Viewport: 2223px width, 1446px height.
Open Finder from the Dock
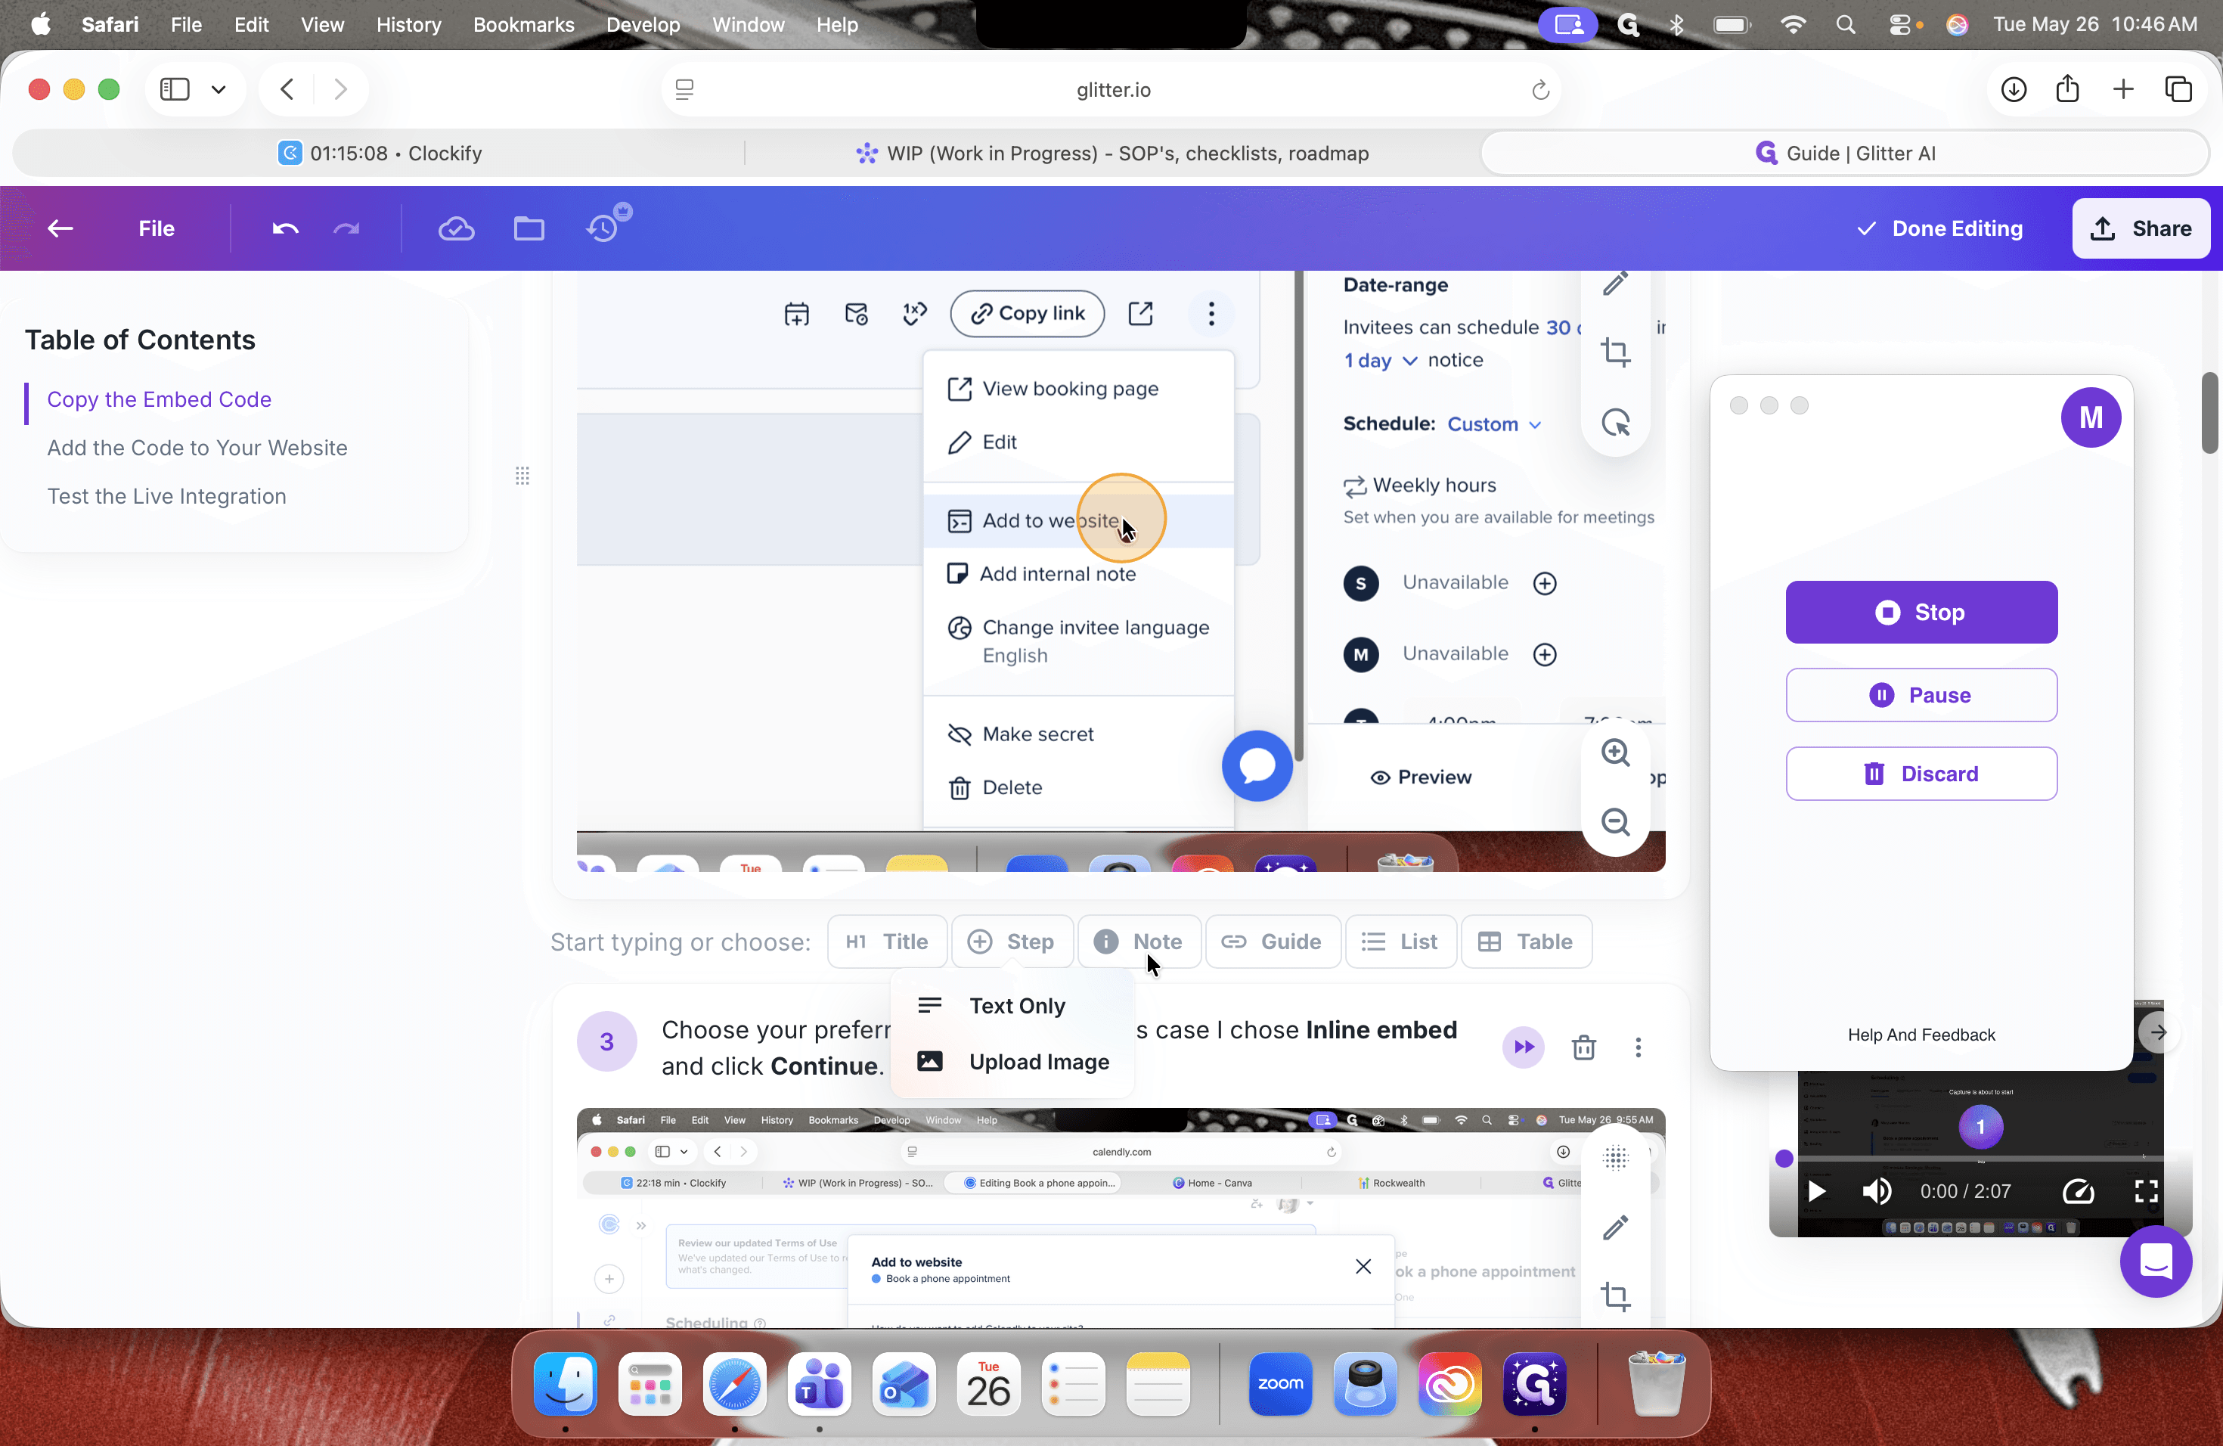[x=565, y=1383]
